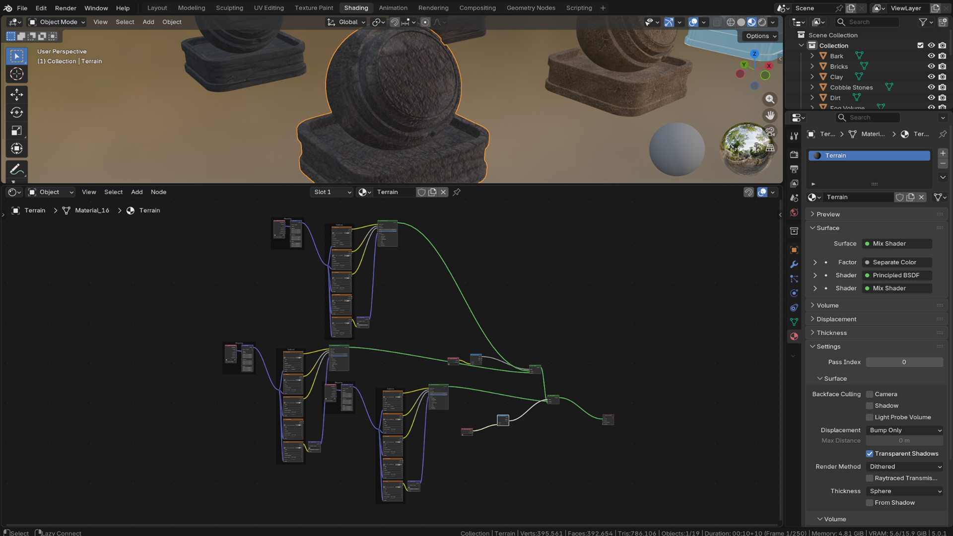Enable Raytraced Transmission checkbox
The image size is (953, 536).
tap(870, 478)
